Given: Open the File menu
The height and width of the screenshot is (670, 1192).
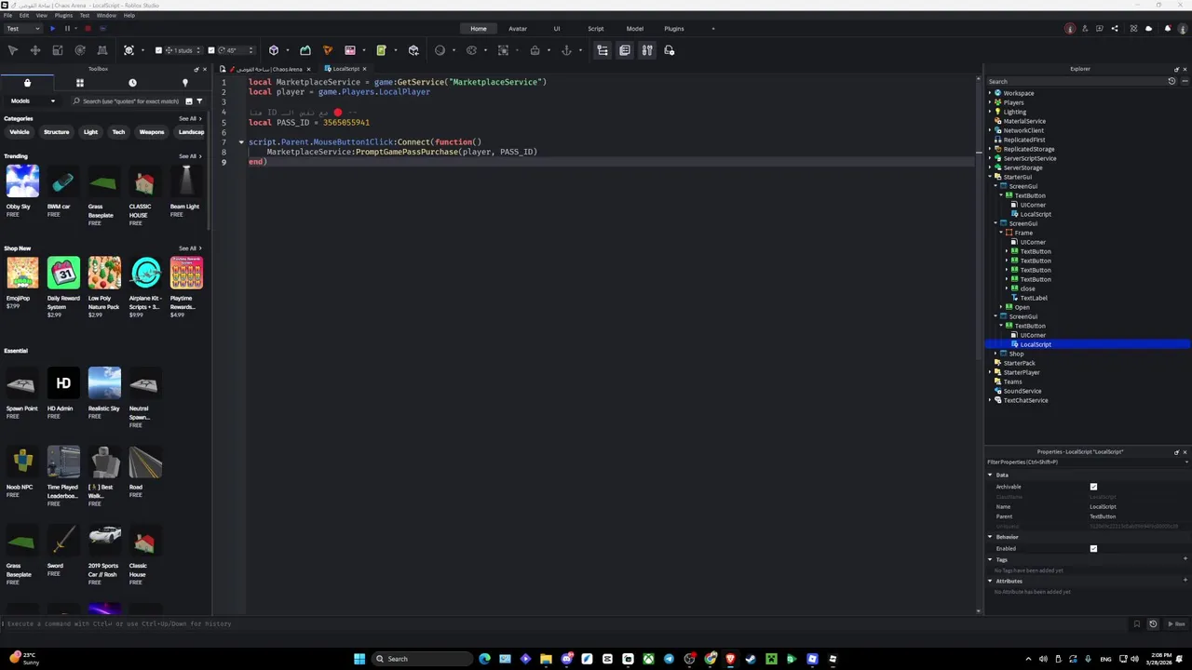Looking at the screenshot, I should point(7,15).
